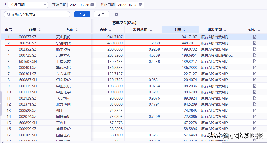Viewport: 267px width, 143px height.
Task: Select stock name 北方华创
Action: [x=63, y=104]
